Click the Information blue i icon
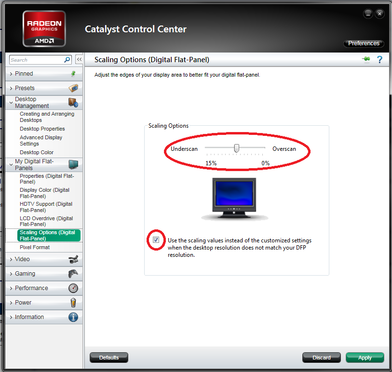Screen dimensions: 392x372 click(x=73, y=317)
